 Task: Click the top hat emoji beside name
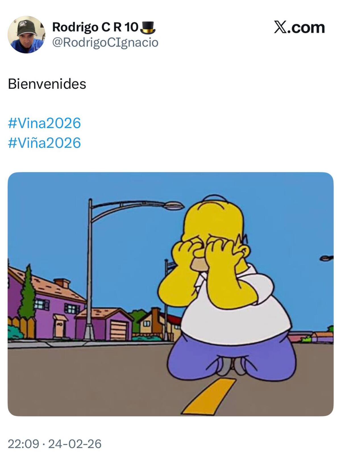point(148,28)
